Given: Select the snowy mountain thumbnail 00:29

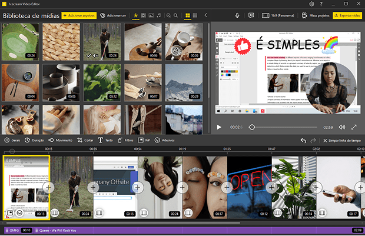Looking at the screenshot, I should click(x=184, y=83).
